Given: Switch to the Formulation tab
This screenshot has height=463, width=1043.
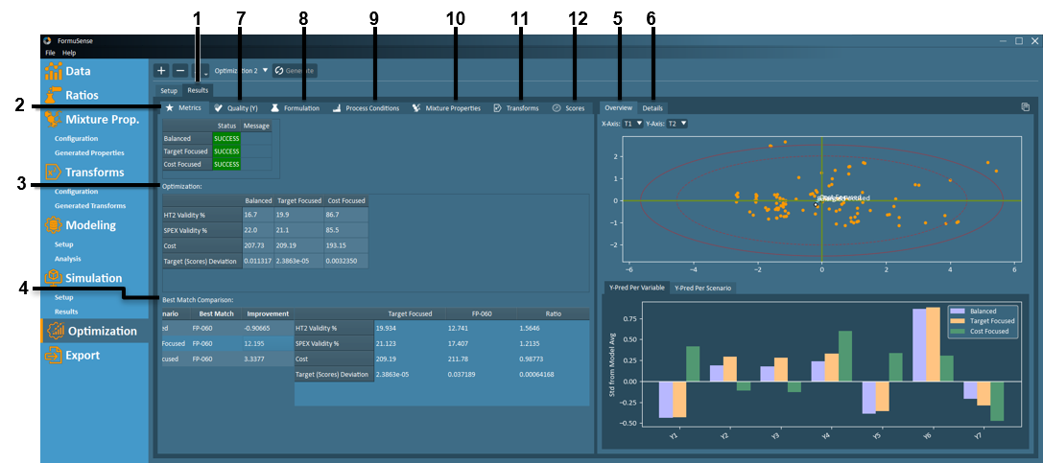Looking at the screenshot, I should click(x=296, y=108).
